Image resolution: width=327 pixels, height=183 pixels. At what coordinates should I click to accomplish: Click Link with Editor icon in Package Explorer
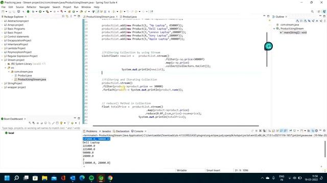click(x=67, y=16)
